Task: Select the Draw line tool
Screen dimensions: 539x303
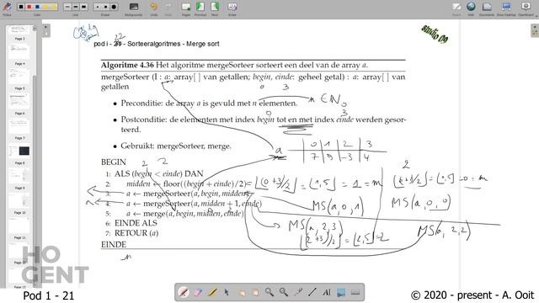Action: pos(312,292)
